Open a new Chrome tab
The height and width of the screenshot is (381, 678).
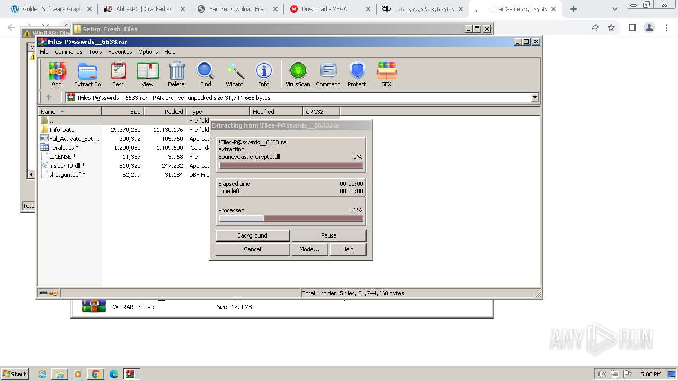[573, 9]
